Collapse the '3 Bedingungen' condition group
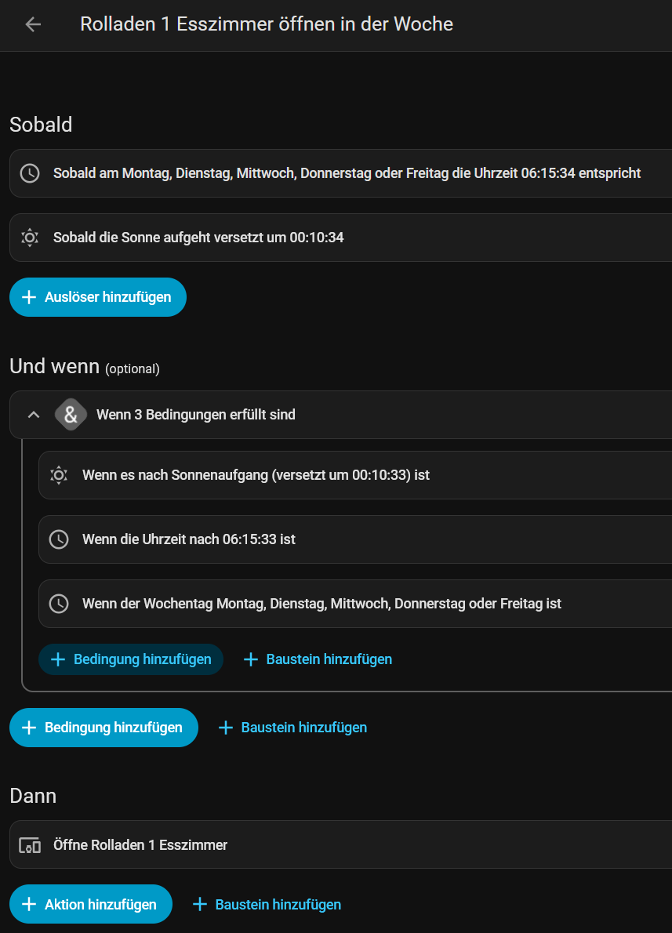The width and height of the screenshot is (672, 933). click(x=33, y=415)
